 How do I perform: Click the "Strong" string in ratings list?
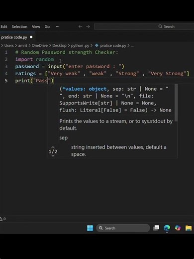(x=127, y=74)
